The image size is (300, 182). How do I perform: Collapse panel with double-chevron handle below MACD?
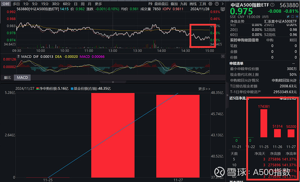[113, 82]
